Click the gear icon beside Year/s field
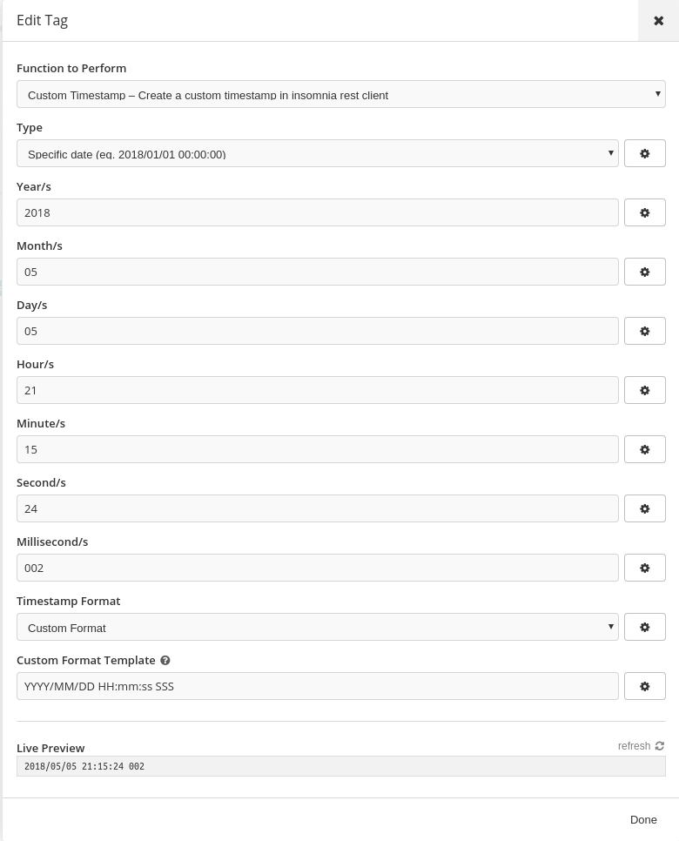This screenshot has height=841, width=679. (645, 212)
